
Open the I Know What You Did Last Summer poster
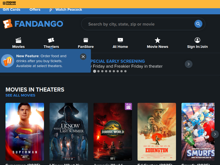click(69, 132)
